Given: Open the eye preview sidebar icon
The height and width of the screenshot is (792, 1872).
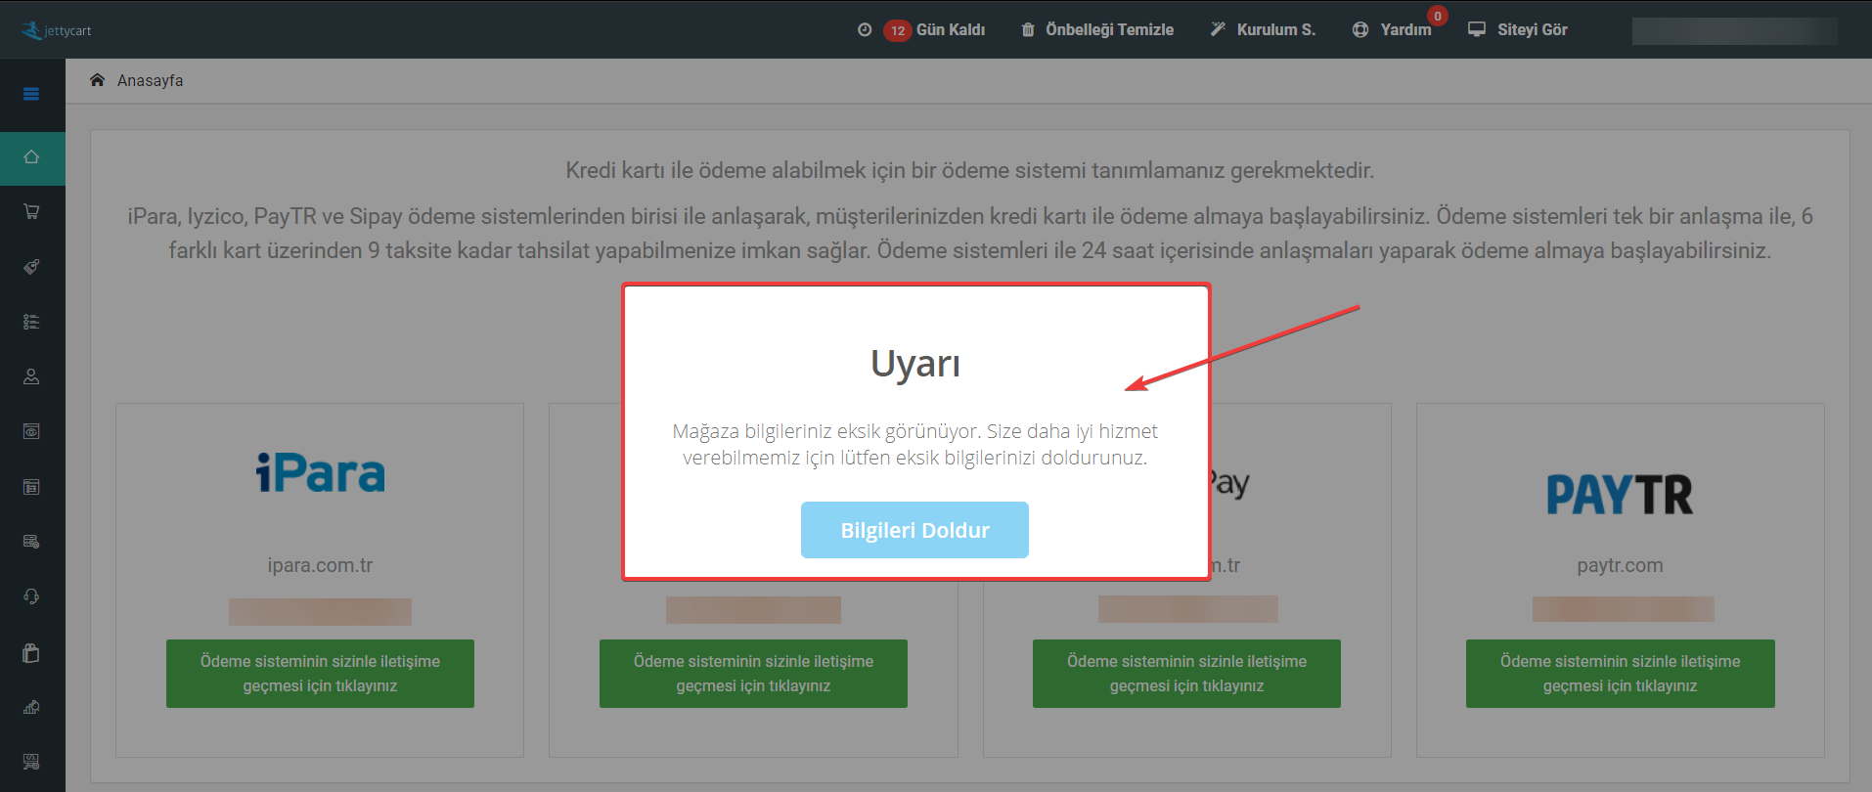Looking at the screenshot, I should (x=31, y=431).
